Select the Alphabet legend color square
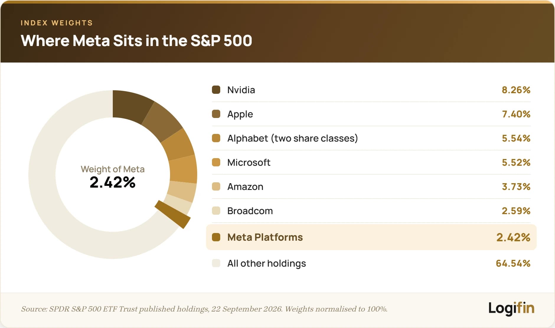 (x=216, y=138)
